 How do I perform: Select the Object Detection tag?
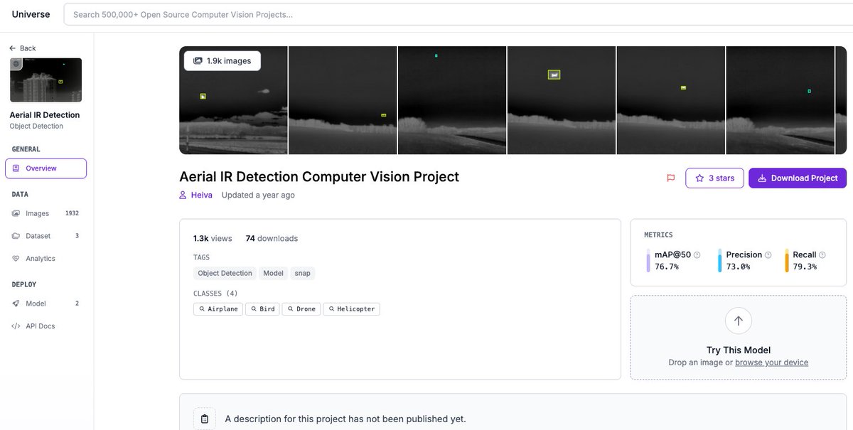[x=225, y=273]
